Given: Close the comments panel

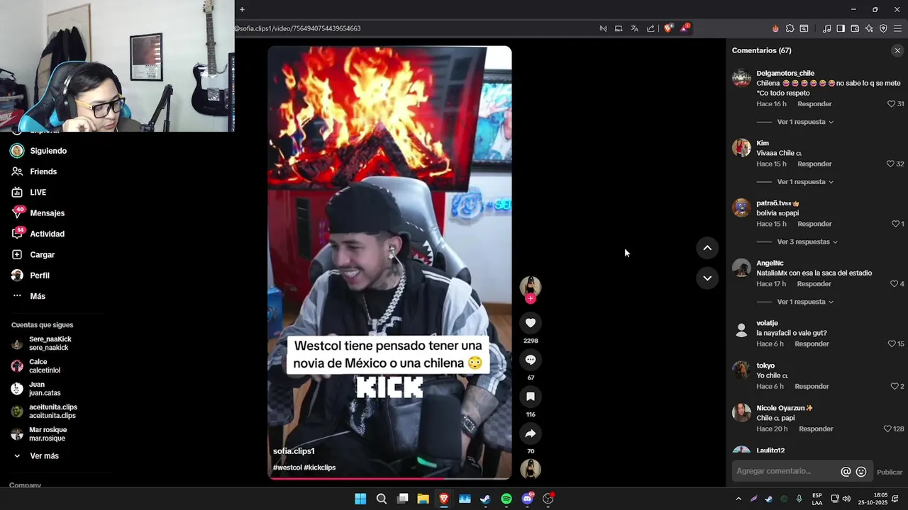Looking at the screenshot, I should tap(897, 50).
